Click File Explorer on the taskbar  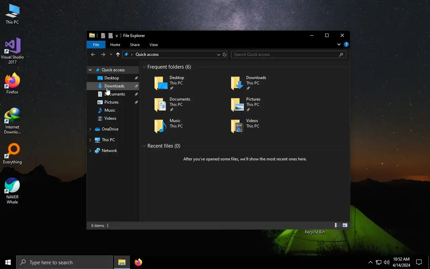122,262
